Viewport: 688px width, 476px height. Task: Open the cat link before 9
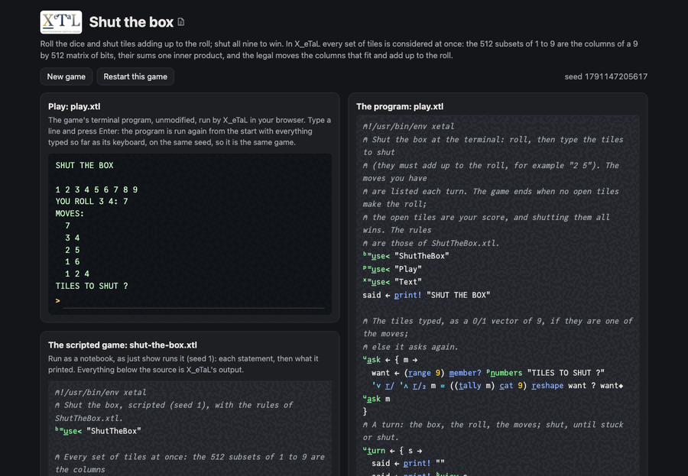tap(506, 385)
